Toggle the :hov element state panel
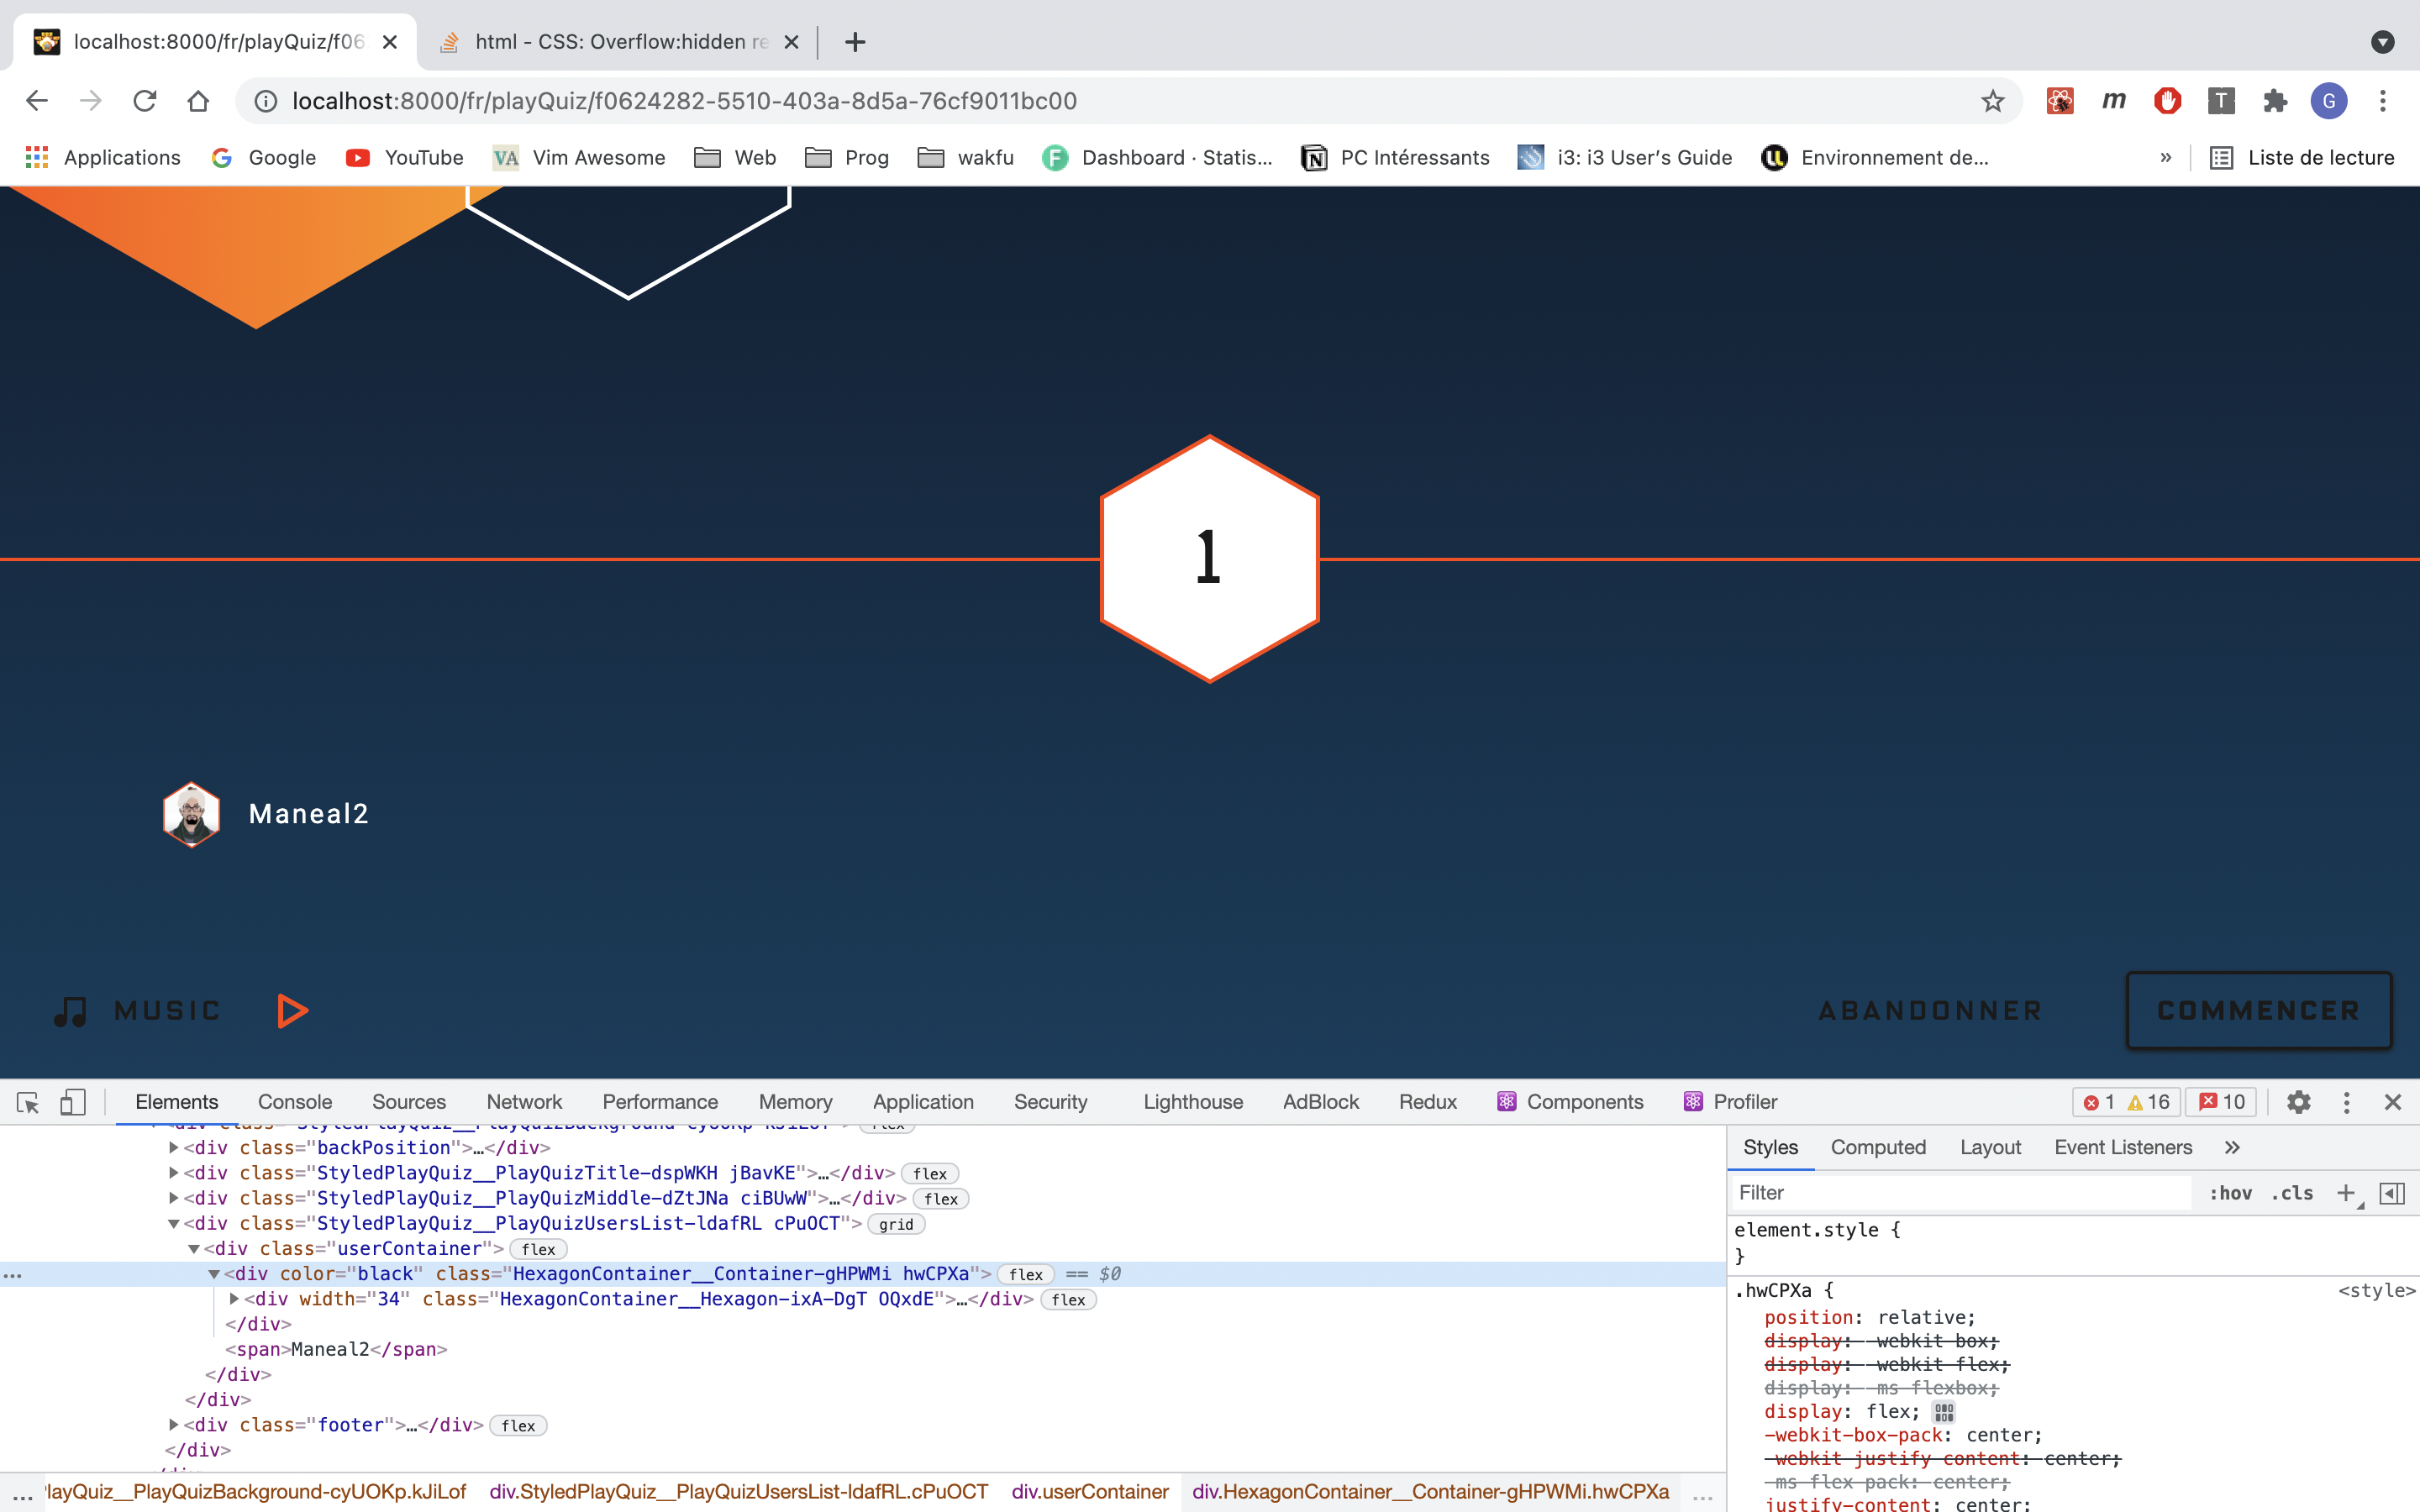 point(2230,1193)
